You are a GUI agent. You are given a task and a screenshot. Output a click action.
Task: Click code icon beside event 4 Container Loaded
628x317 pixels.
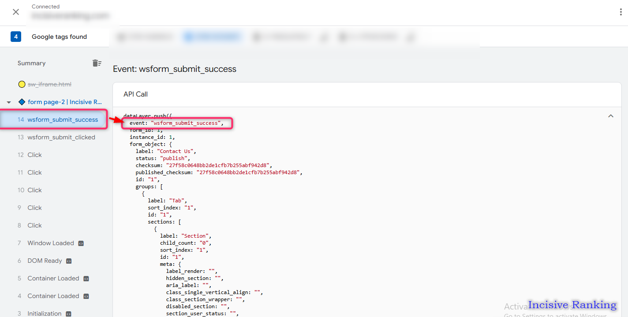(86, 296)
